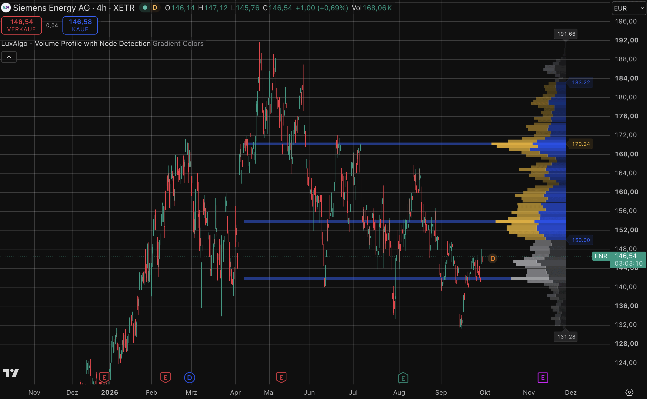Image resolution: width=647 pixels, height=399 pixels.
Task: Click the Jul label on time axis
Action: (x=353, y=392)
